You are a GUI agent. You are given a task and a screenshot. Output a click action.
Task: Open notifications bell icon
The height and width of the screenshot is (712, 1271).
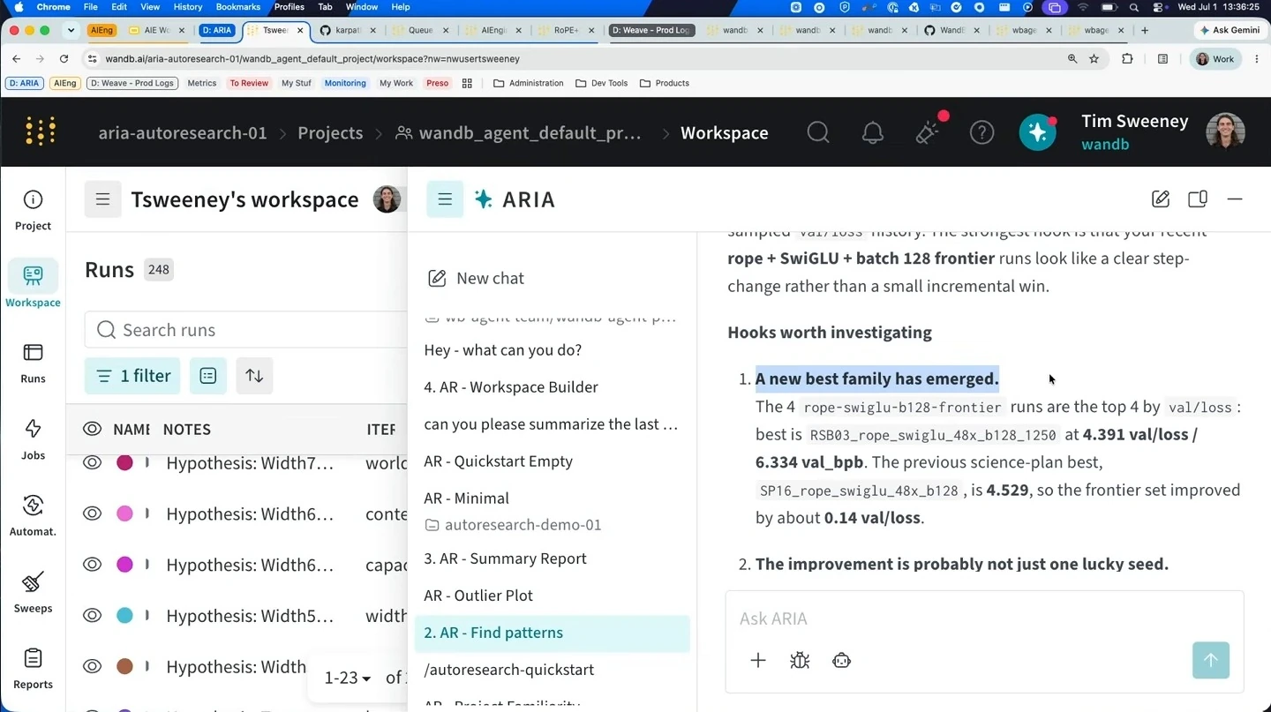pos(873,132)
